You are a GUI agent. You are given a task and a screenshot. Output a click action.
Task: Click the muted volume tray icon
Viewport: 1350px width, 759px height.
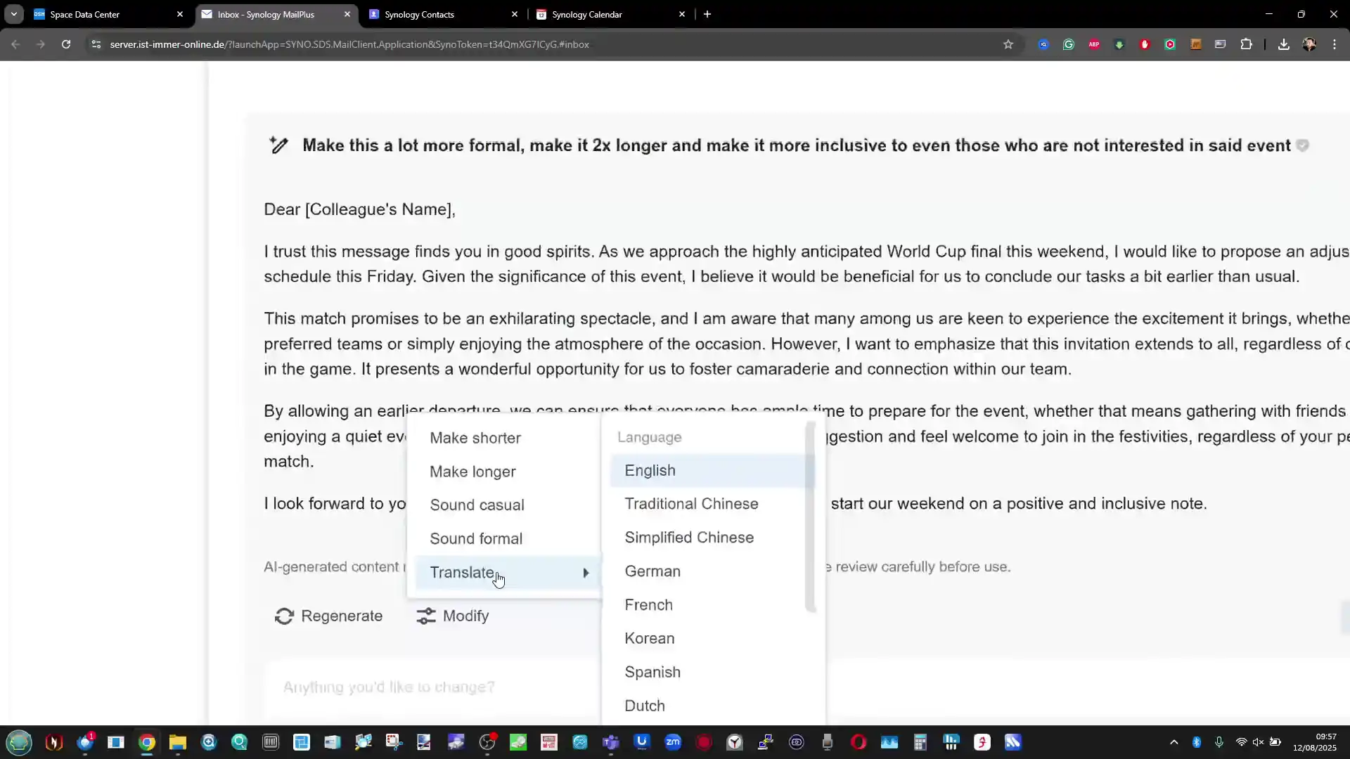(1258, 742)
